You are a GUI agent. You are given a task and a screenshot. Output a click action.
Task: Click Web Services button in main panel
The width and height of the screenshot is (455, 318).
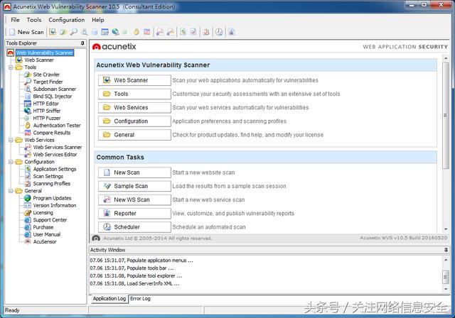(134, 107)
